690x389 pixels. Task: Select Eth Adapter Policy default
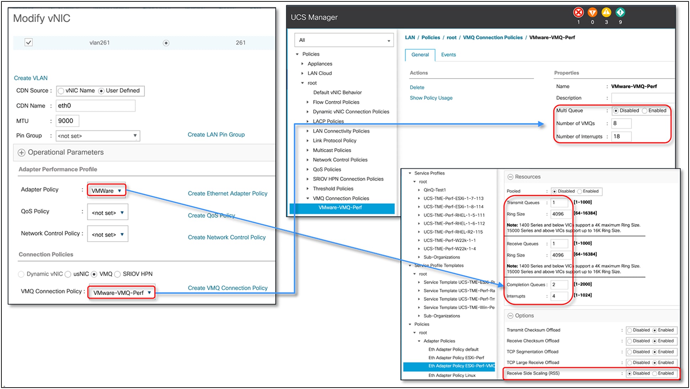click(453, 350)
